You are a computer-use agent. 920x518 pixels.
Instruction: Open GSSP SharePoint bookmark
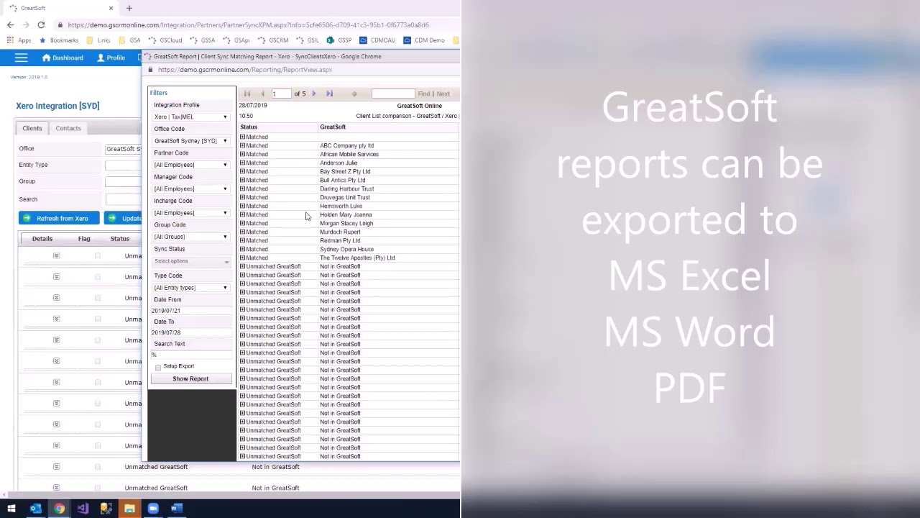(x=339, y=40)
